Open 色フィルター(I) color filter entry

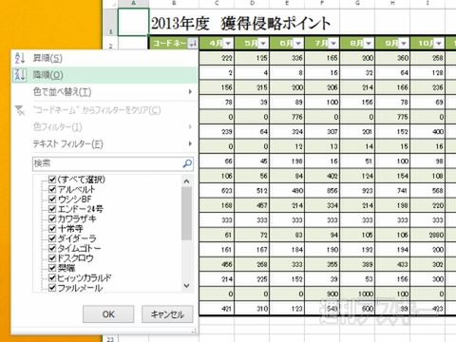[104, 127]
